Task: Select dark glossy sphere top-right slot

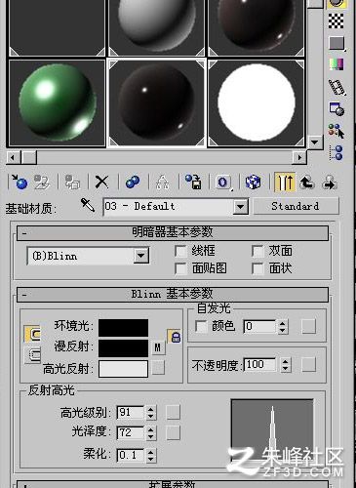Action: (x=256, y=28)
